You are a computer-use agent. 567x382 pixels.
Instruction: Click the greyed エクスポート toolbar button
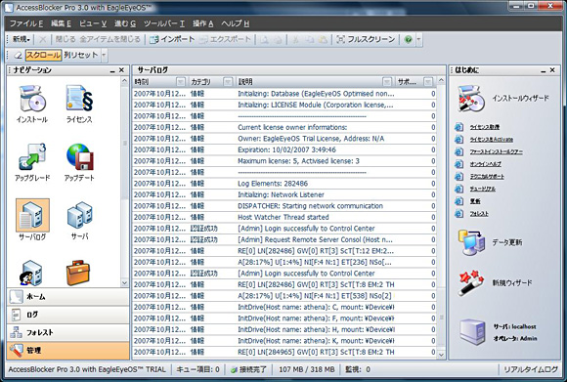point(225,39)
